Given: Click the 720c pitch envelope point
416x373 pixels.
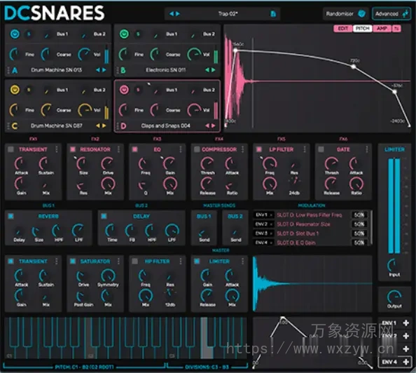Looking at the screenshot, I should click(354, 67).
